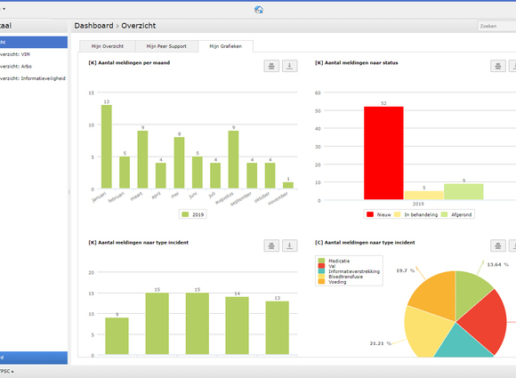Click the januari bar with value 13

coord(106,147)
